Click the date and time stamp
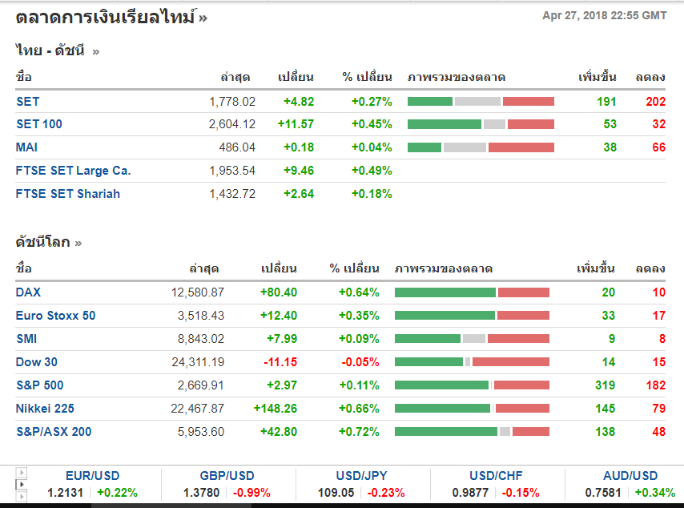684x508 pixels. (604, 15)
